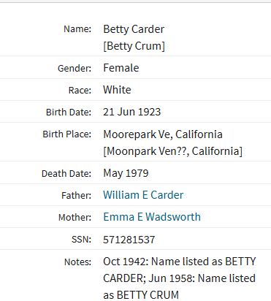Select the Female gender value
Viewport: 271px width, 301px height.
pos(121,68)
